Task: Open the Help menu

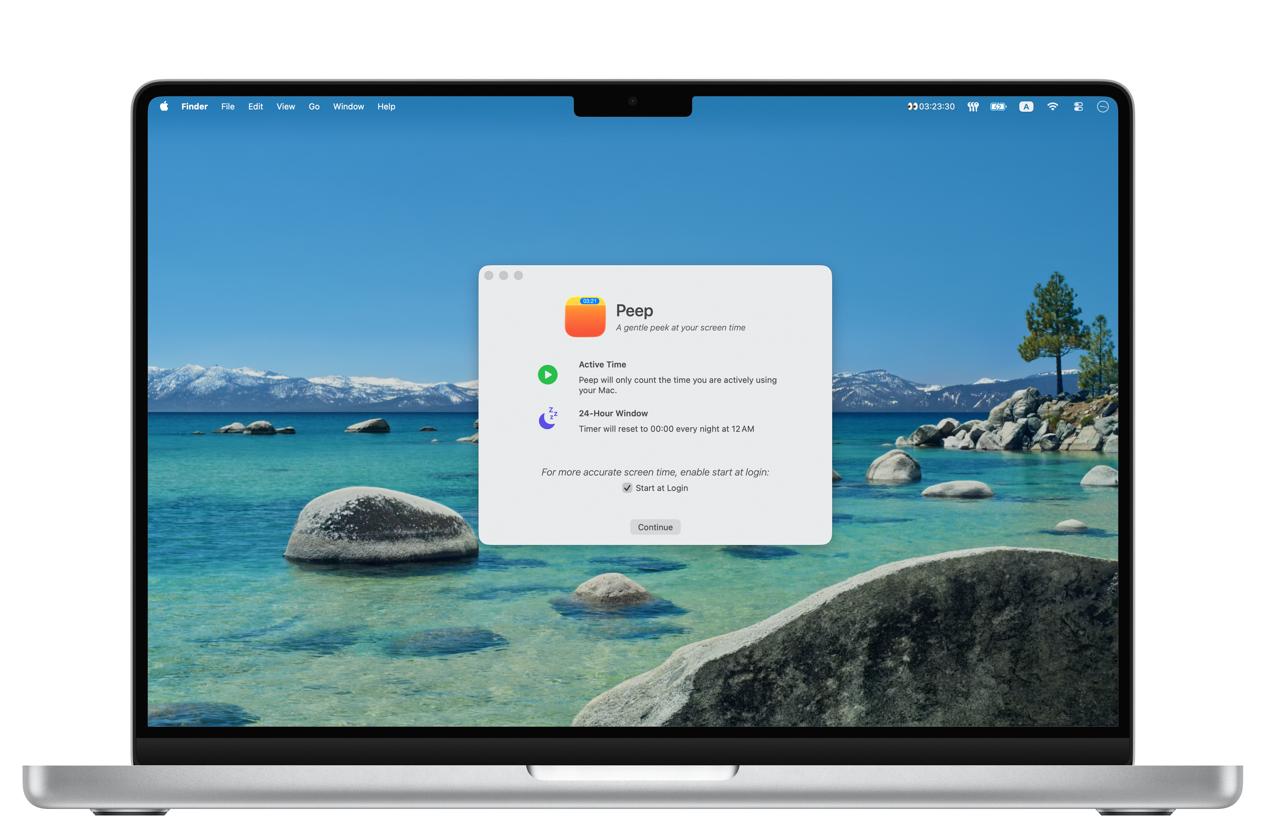Action: pos(386,106)
